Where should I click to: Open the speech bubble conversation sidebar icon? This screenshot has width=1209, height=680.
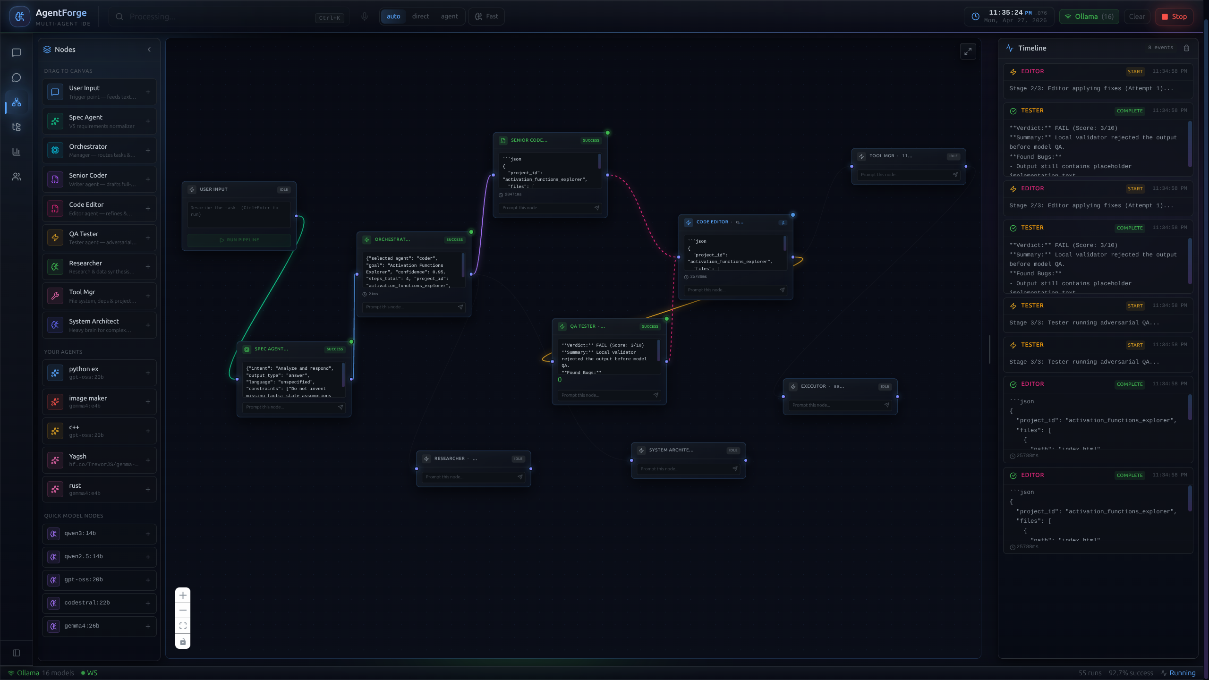pos(17,77)
